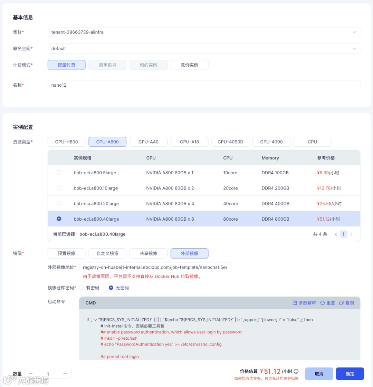The width and height of the screenshot is (373, 387).
Task: Switch to GPU-A16 resource type
Action: pos(189,142)
